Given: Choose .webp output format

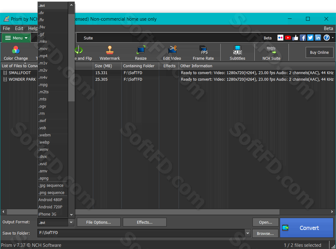Looking at the screenshot, I should click(53, 142).
